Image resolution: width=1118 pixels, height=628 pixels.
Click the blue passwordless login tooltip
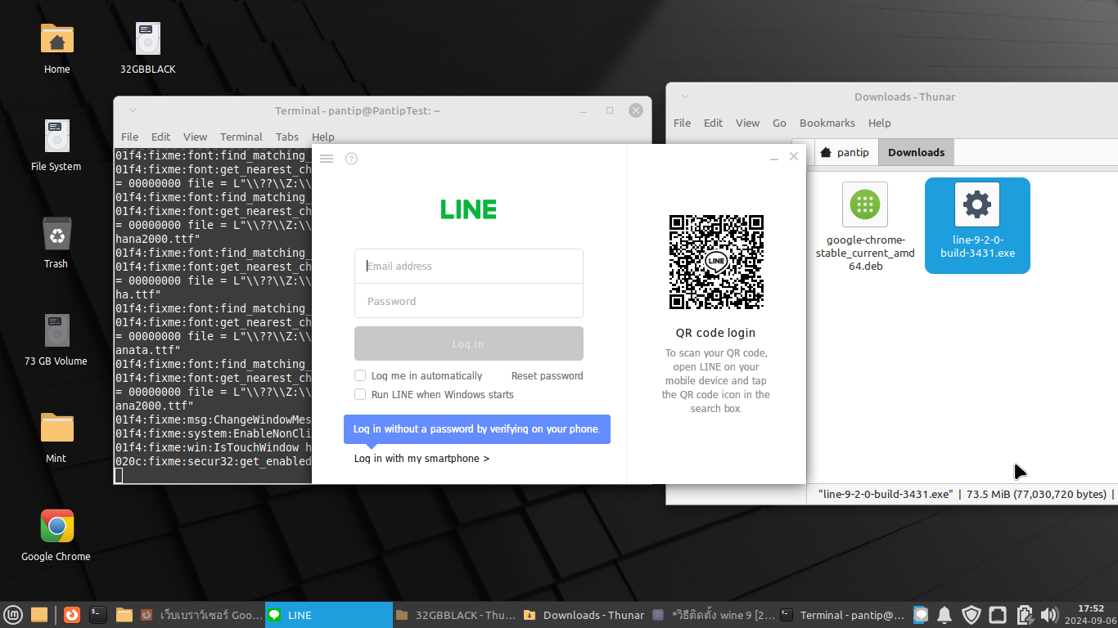(476, 429)
